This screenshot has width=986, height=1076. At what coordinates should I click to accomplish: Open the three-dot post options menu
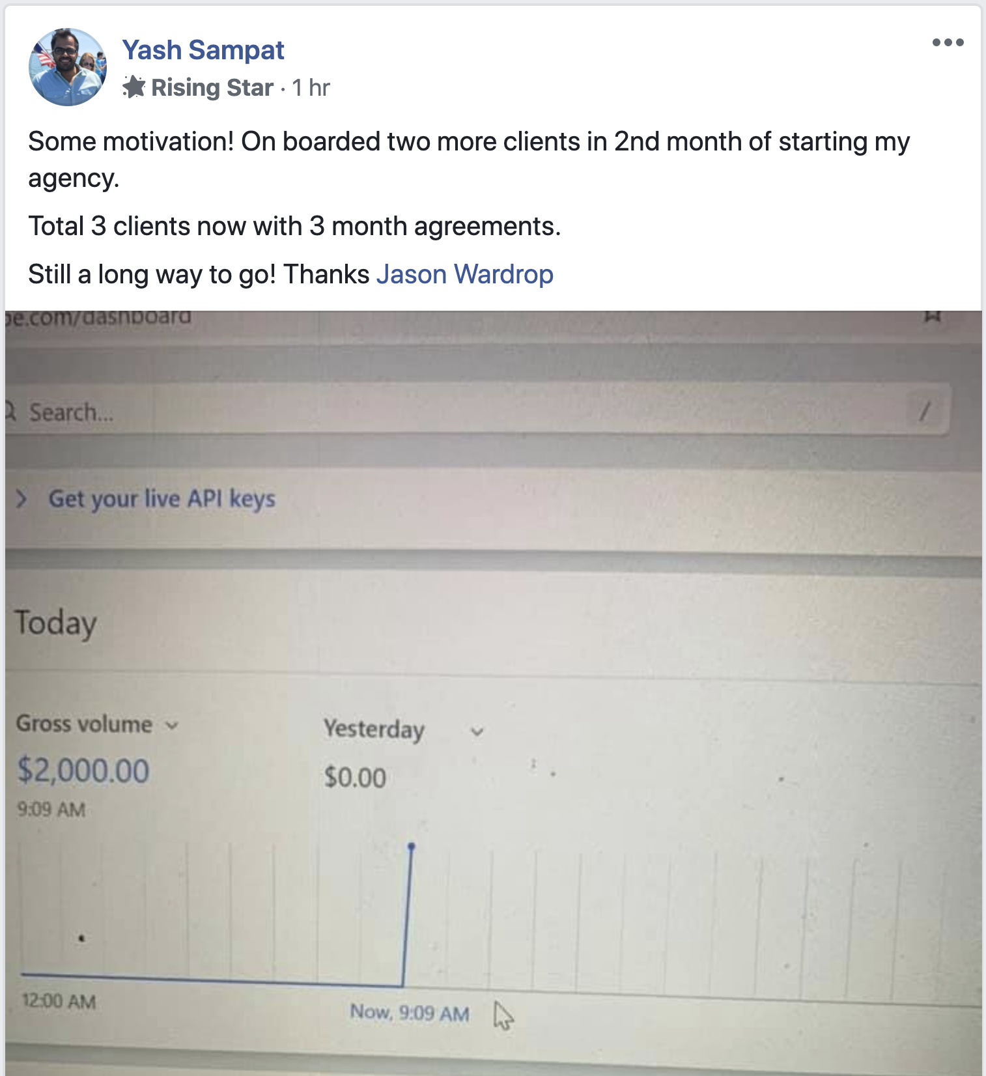(x=948, y=43)
